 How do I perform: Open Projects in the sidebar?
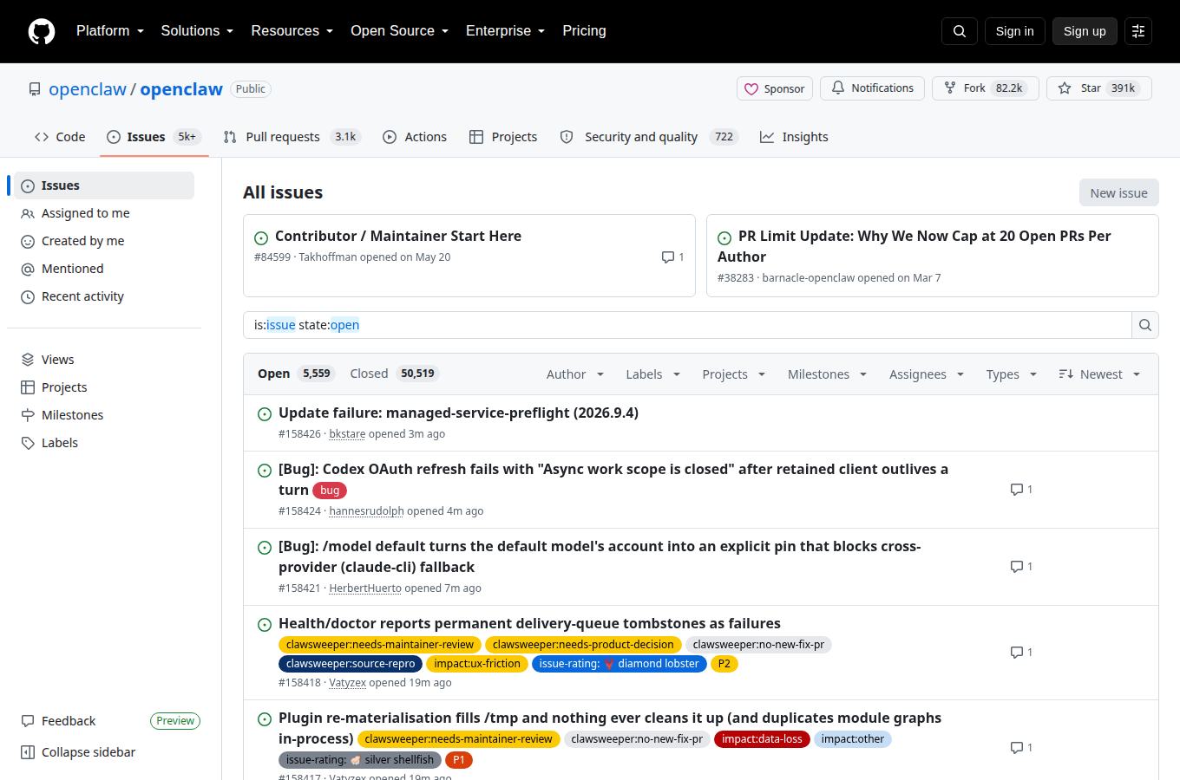pyautogui.click(x=104, y=387)
